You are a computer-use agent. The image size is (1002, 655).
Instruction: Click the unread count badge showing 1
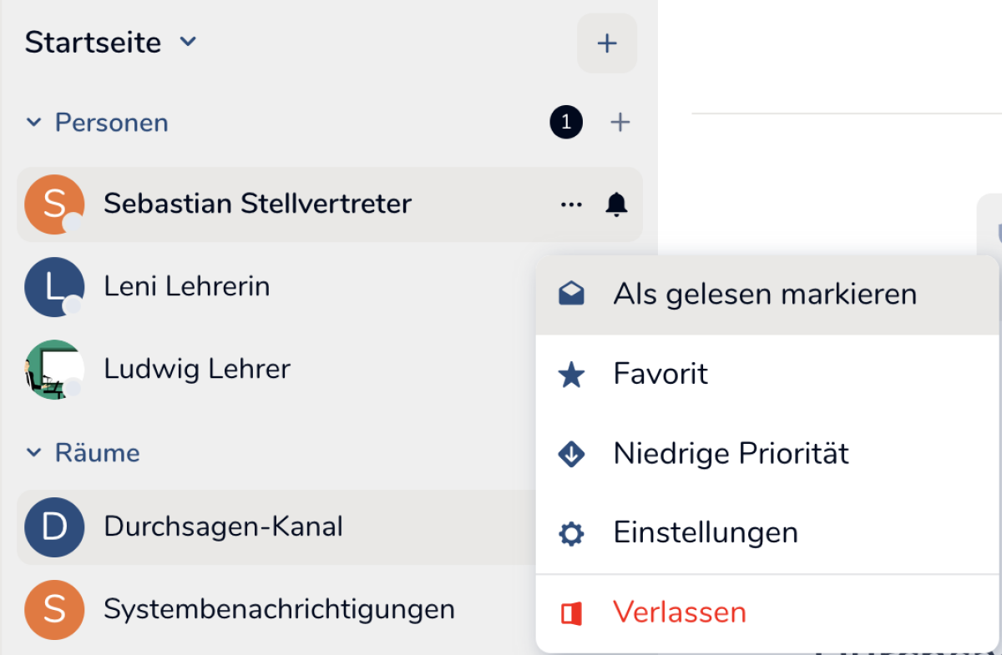(x=566, y=123)
